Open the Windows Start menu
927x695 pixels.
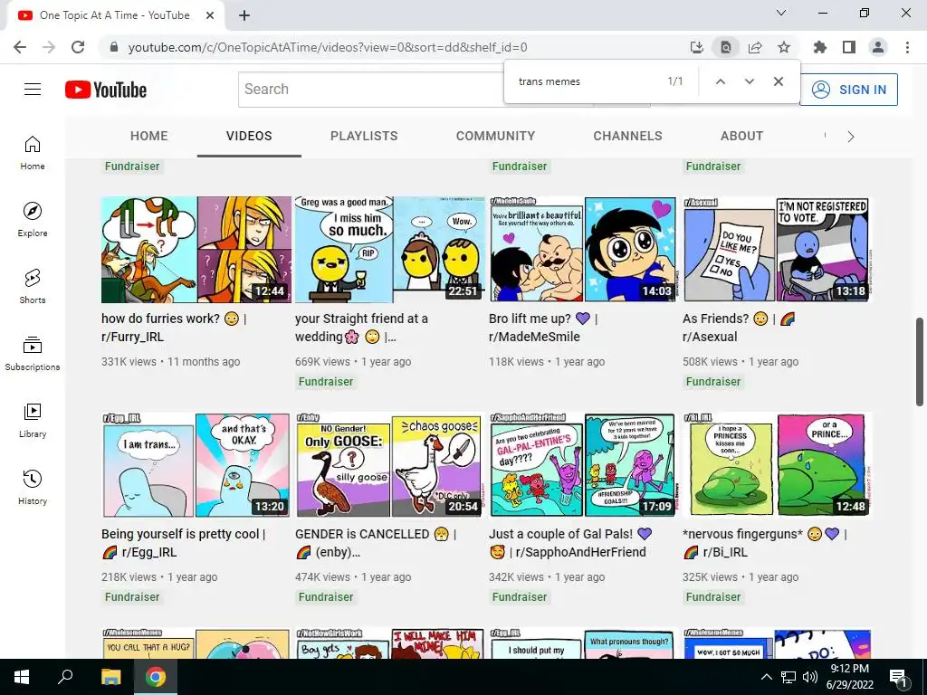tap(22, 677)
